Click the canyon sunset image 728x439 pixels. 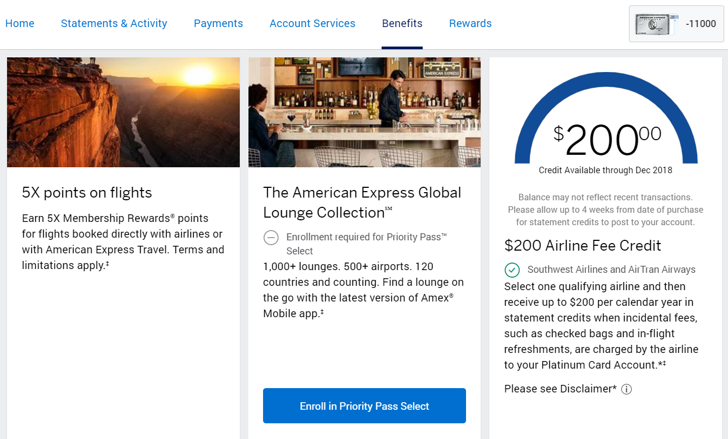point(123,112)
